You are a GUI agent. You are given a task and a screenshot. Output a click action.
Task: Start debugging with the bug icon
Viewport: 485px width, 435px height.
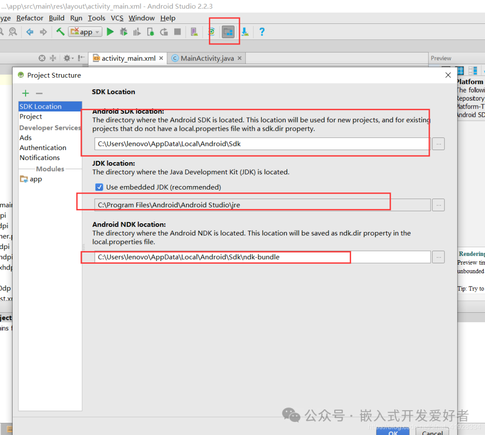click(124, 31)
